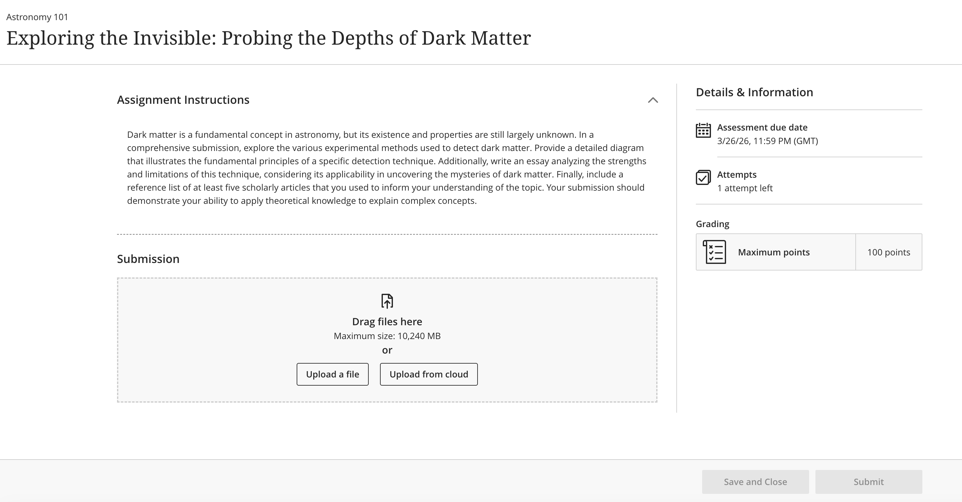Click the Maximum points grading icon
The height and width of the screenshot is (502, 962).
[714, 252]
